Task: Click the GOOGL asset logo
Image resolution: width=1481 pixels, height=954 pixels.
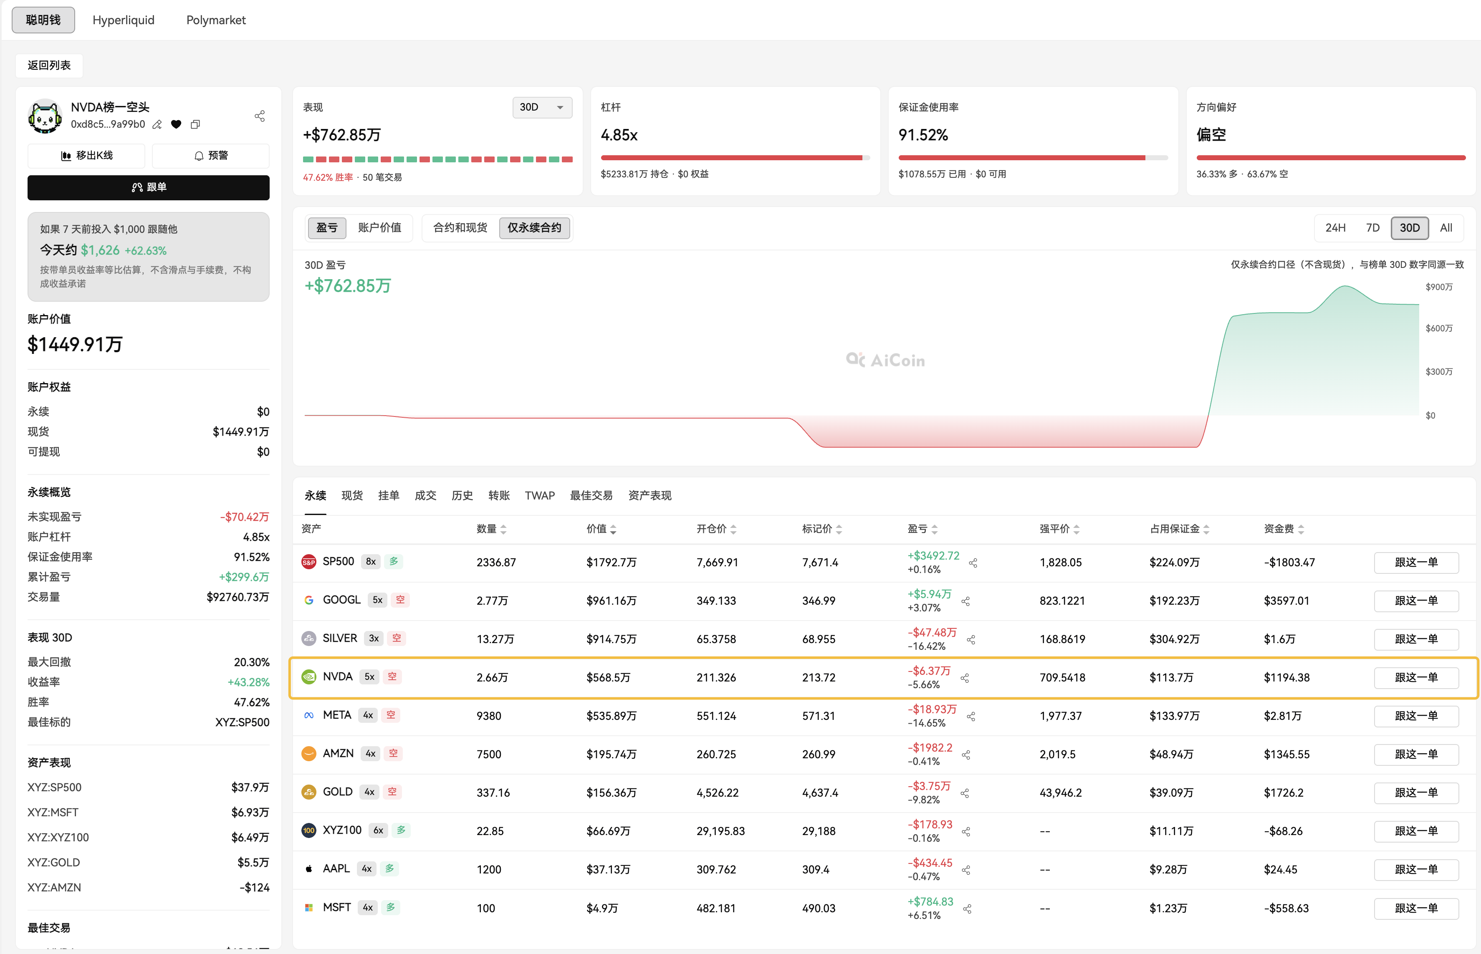Action: click(308, 600)
